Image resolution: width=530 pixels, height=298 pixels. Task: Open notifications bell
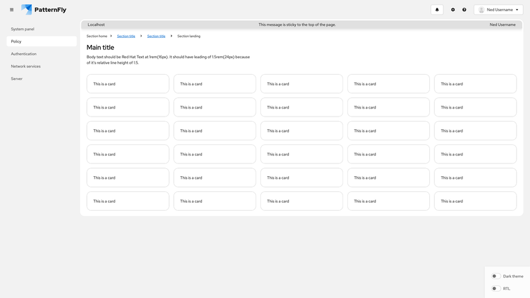pyautogui.click(x=437, y=10)
